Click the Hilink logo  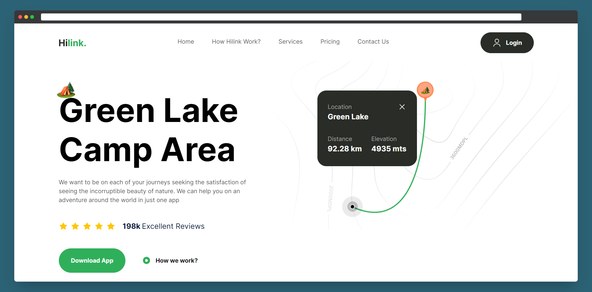pos(72,43)
